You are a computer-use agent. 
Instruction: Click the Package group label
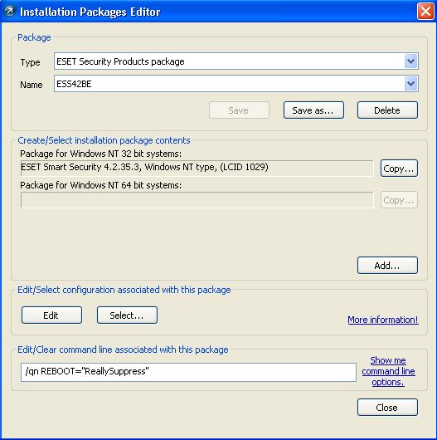34,37
